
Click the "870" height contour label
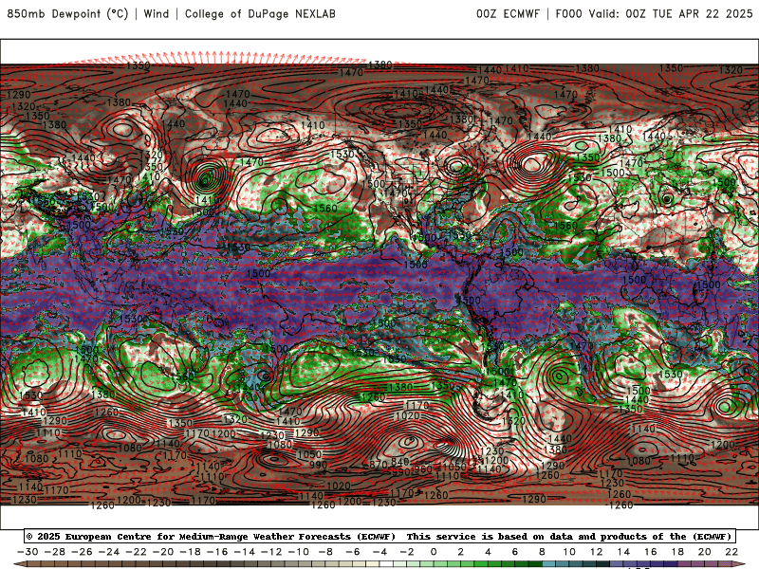[379, 465]
